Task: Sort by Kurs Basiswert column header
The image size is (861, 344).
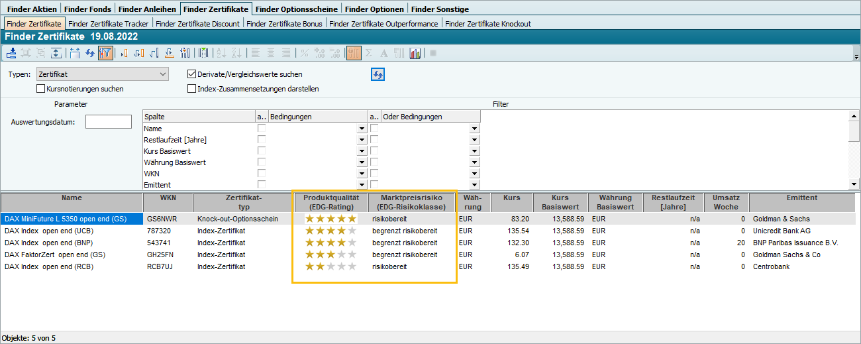Action: click(x=560, y=202)
